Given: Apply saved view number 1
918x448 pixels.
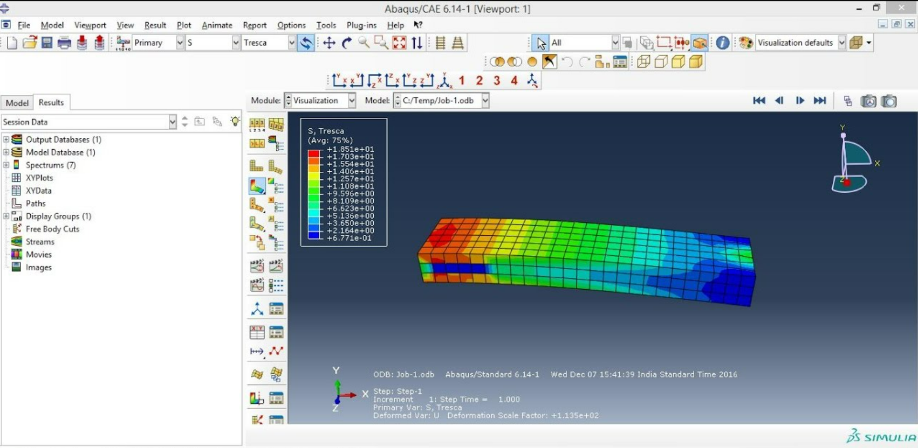Looking at the screenshot, I should (462, 80).
